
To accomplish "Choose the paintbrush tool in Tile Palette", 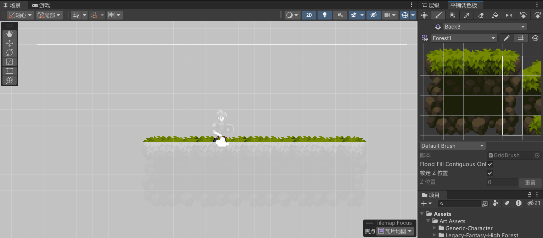I will [438, 15].
